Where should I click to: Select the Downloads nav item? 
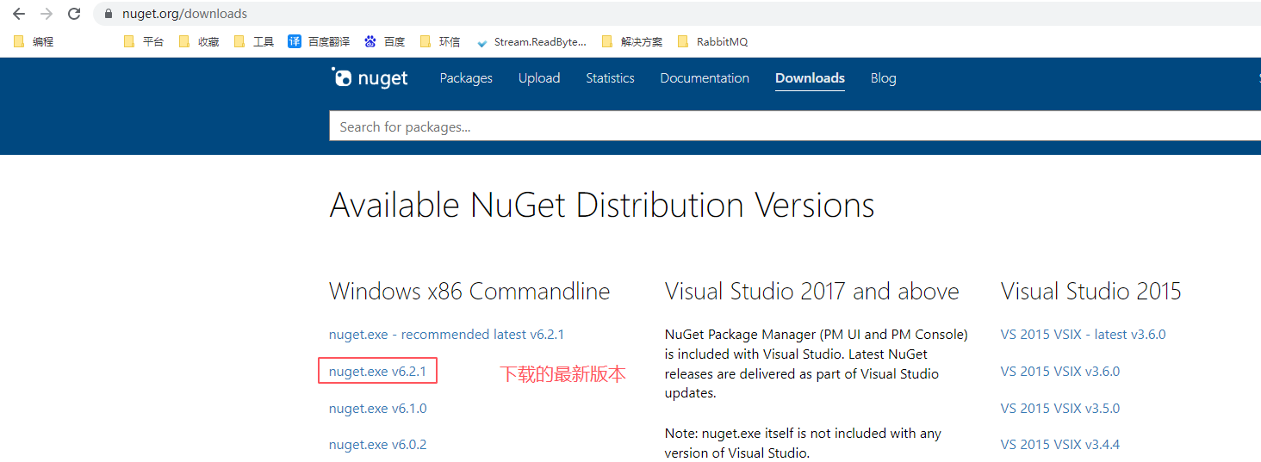tap(810, 77)
